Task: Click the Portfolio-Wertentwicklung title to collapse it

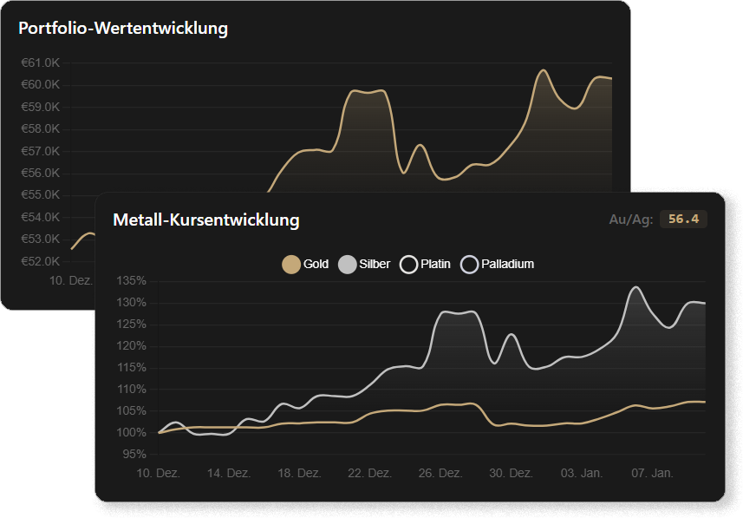Action: [121, 28]
